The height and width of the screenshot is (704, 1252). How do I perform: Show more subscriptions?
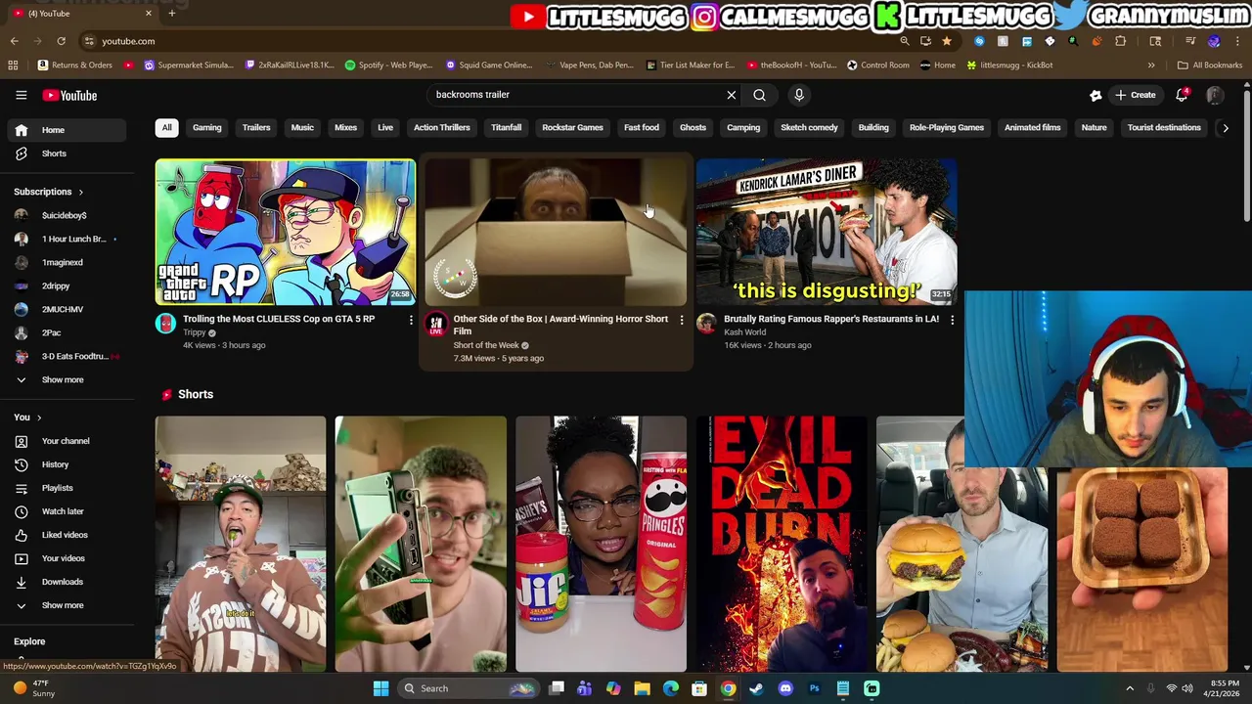coord(64,379)
